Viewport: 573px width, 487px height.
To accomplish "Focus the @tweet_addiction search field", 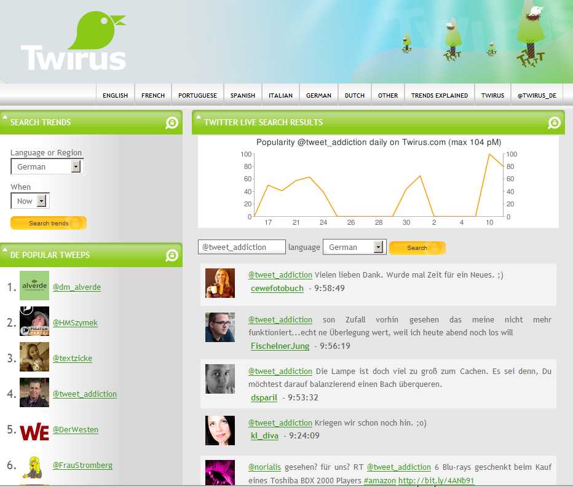I will pos(242,247).
